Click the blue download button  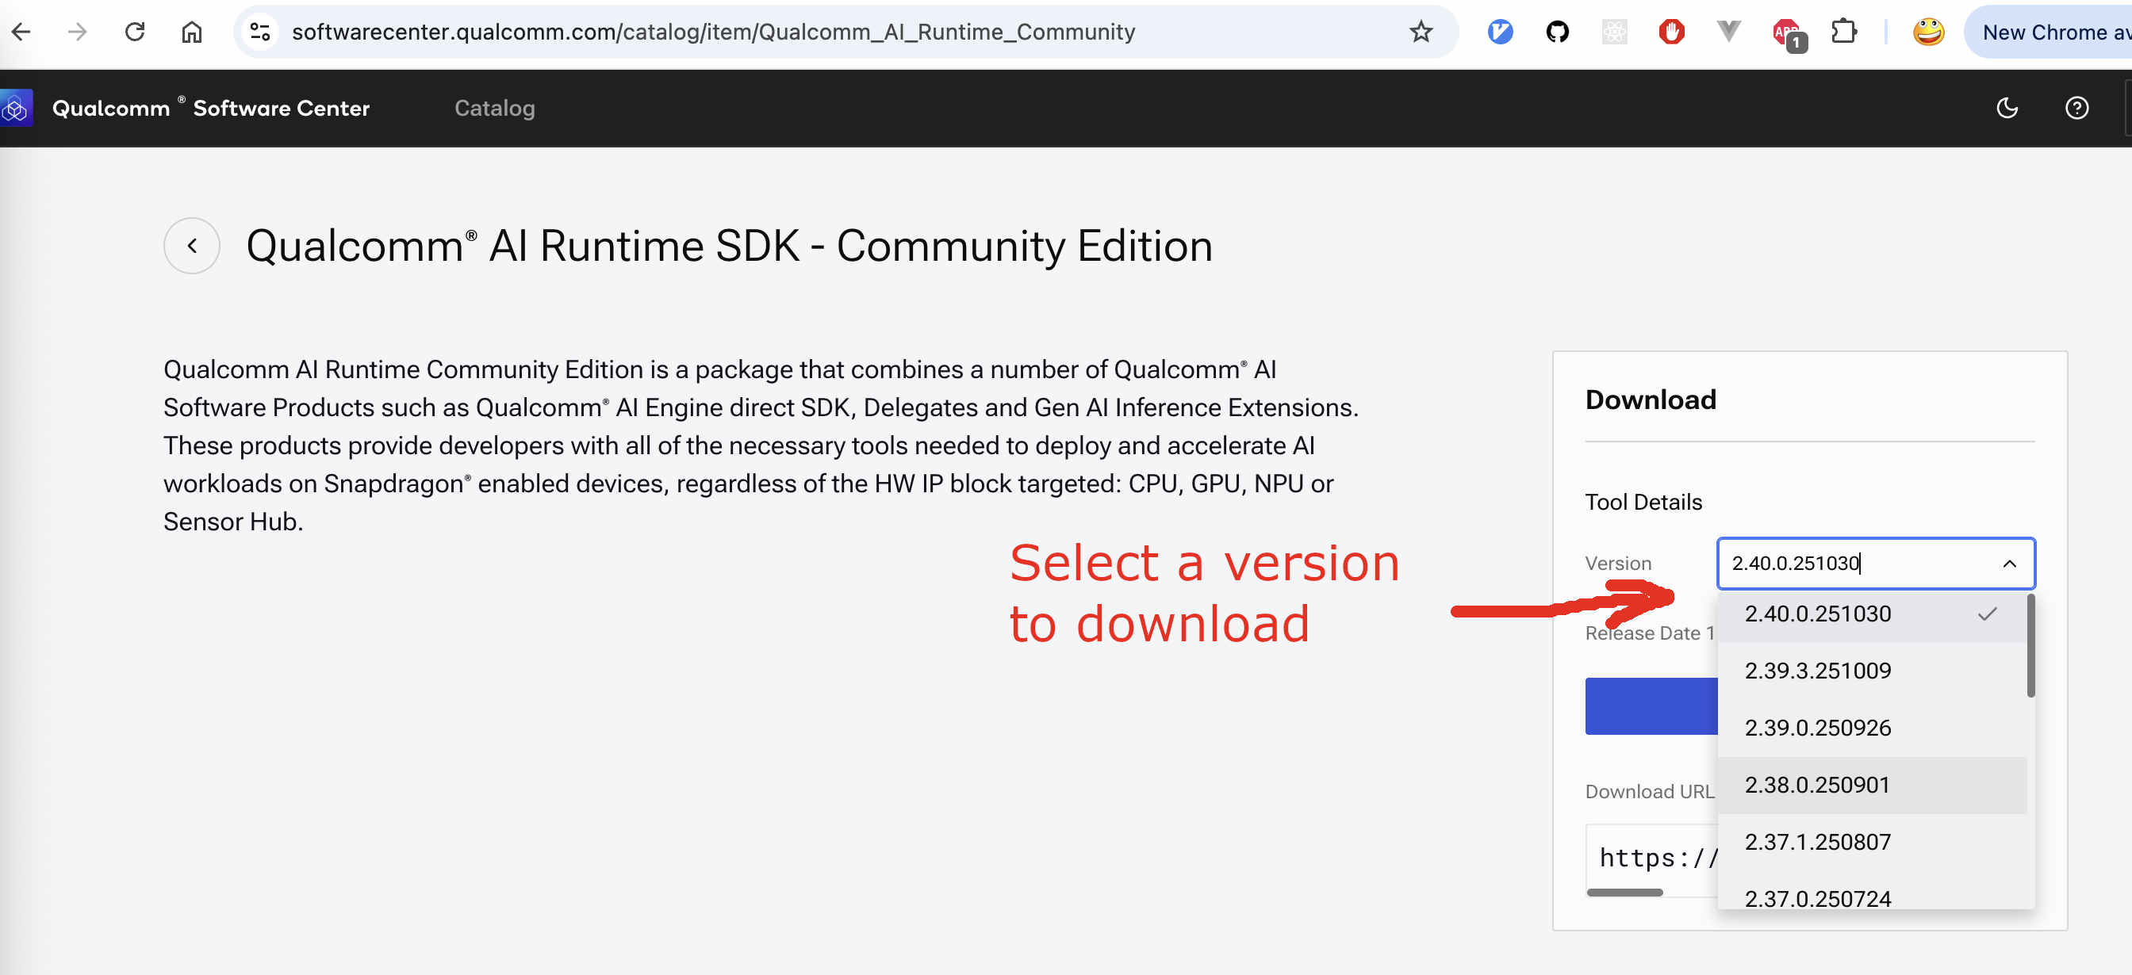pyautogui.click(x=1651, y=706)
